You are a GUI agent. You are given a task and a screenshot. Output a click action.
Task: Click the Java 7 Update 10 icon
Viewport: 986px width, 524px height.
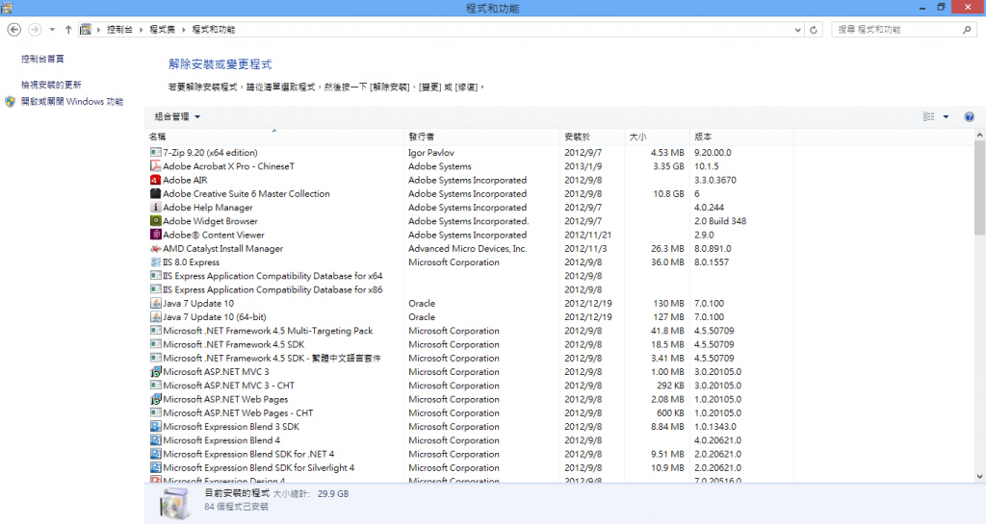coord(156,303)
